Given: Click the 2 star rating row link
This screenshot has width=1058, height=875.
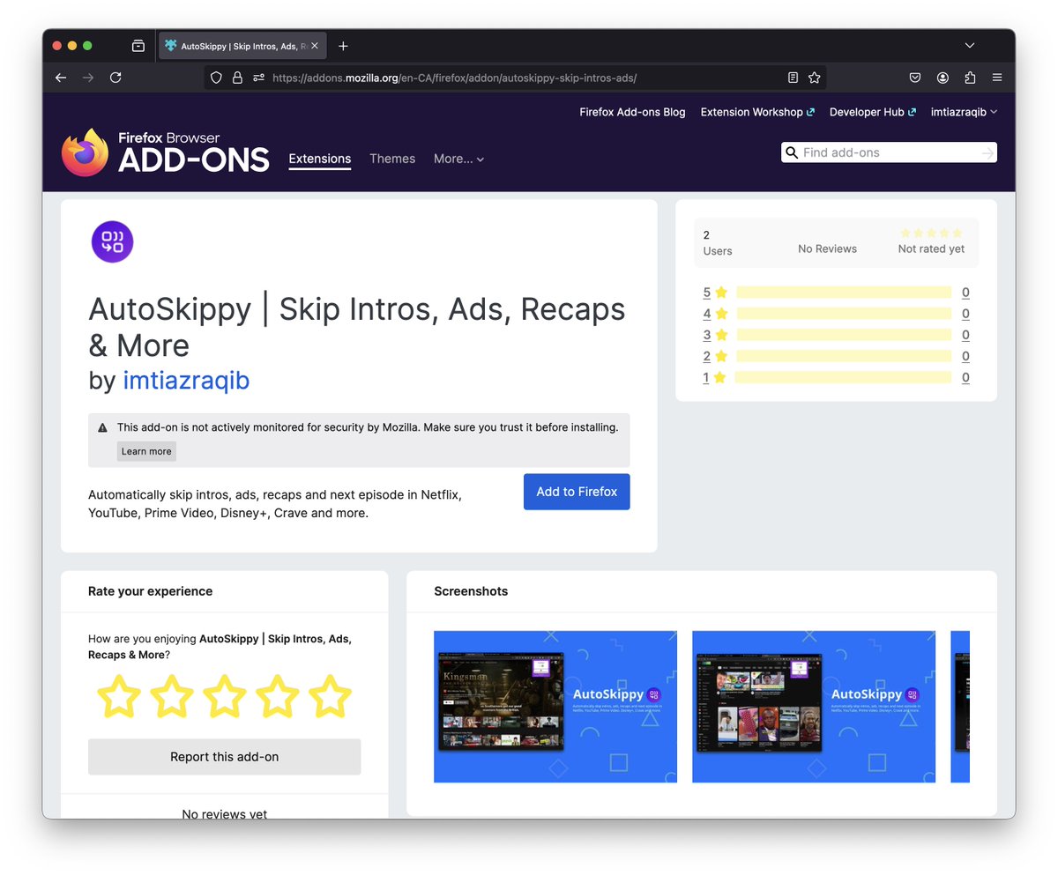Looking at the screenshot, I should tap(715, 356).
